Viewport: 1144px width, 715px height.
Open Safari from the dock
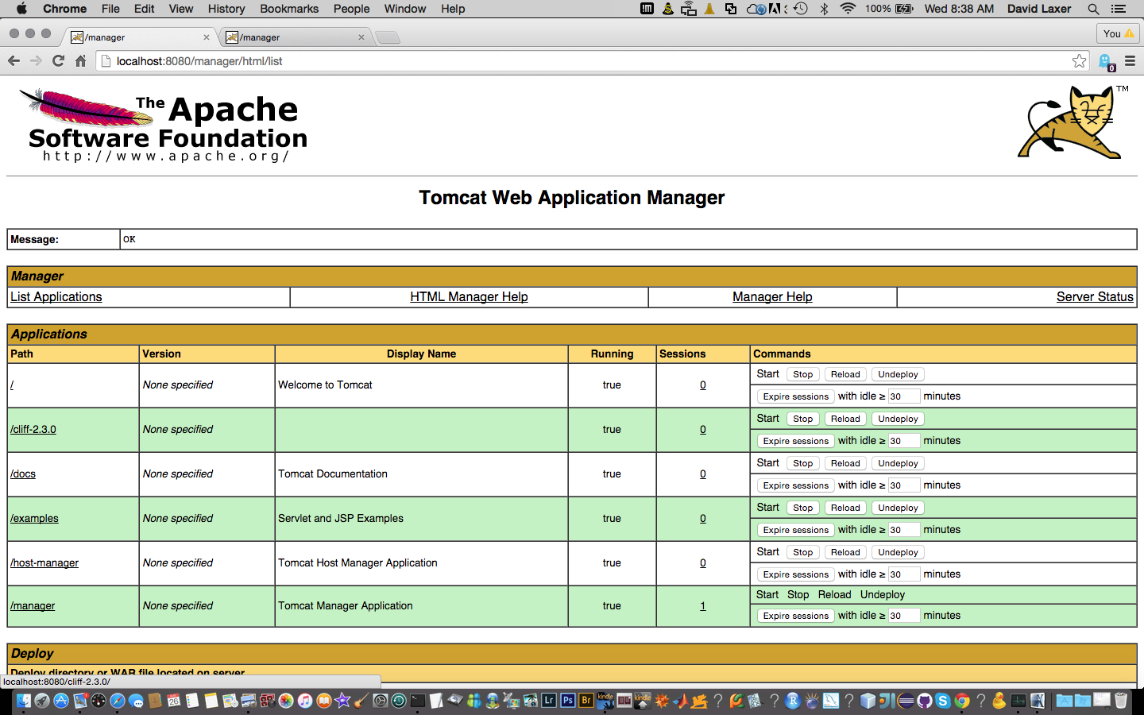click(118, 701)
